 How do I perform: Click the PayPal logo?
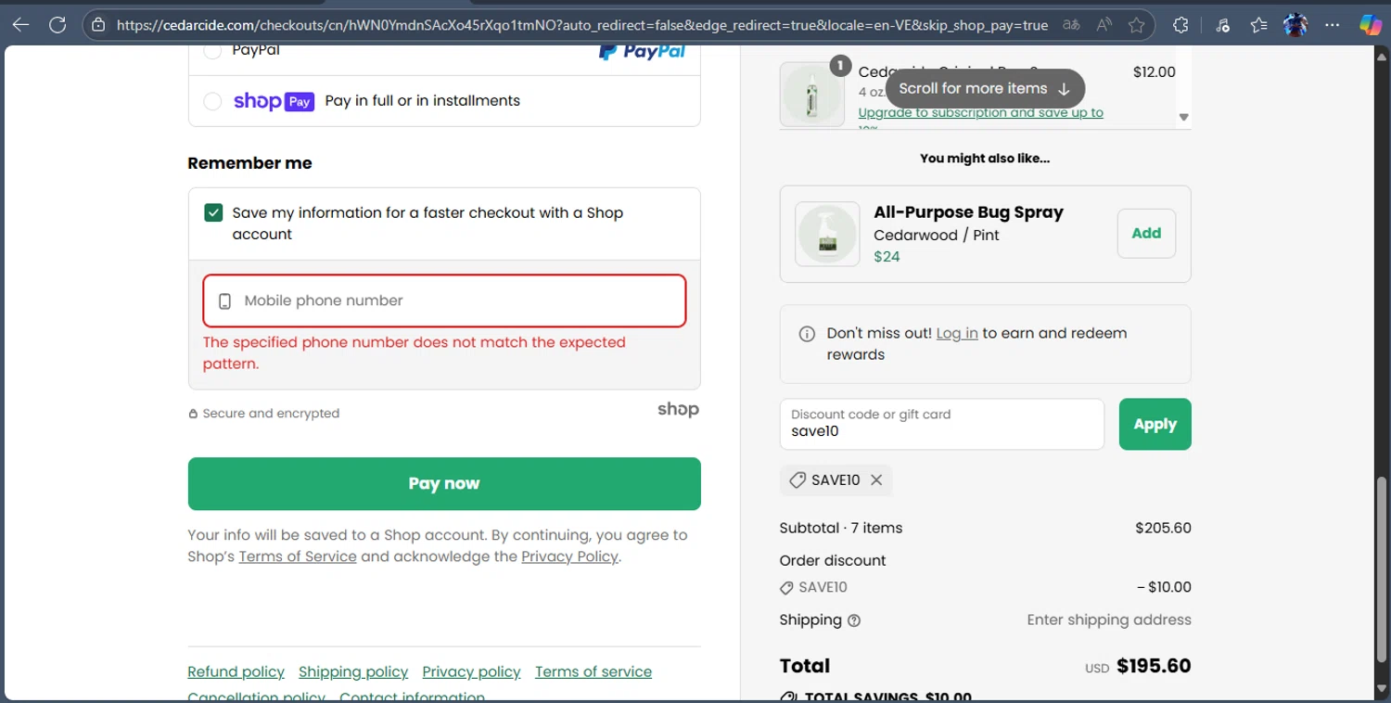point(643,51)
